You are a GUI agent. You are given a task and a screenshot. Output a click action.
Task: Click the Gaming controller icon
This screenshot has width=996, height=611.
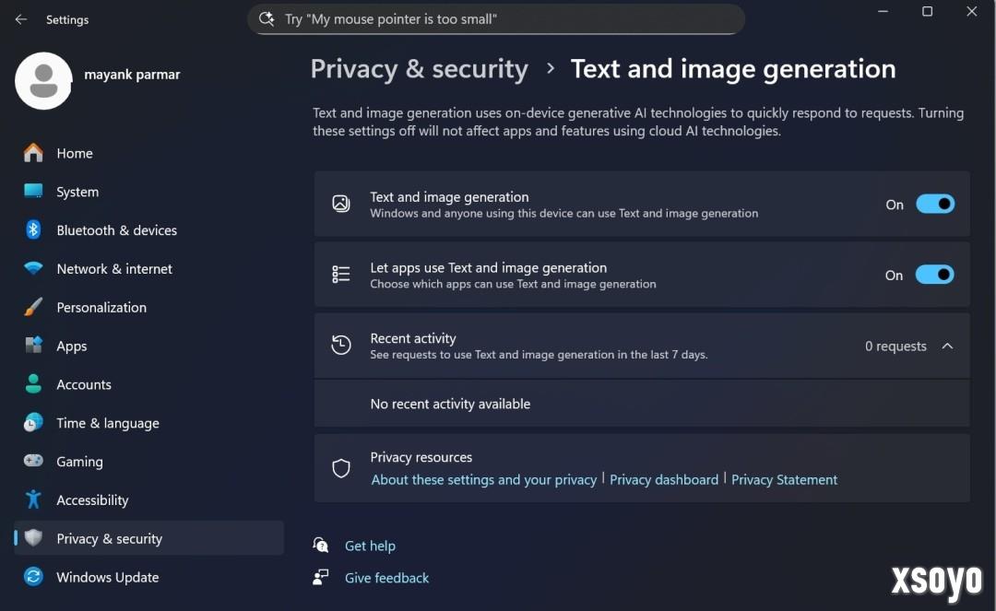point(34,461)
